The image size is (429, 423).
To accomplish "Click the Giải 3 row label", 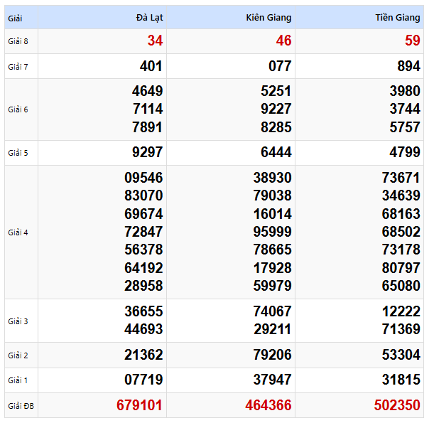I will (x=18, y=321).
